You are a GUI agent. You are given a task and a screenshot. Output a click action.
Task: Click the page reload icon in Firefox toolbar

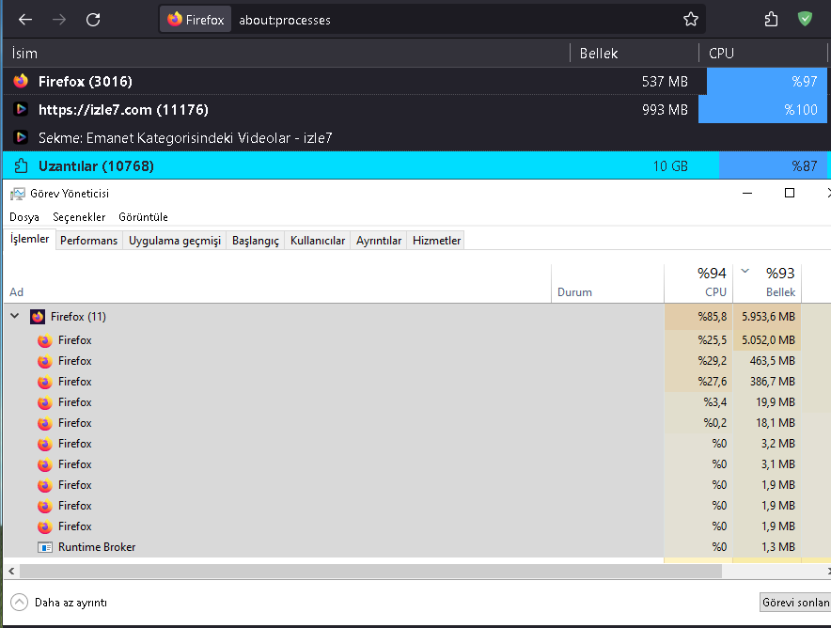pyautogui.click(x=93, y=19)
